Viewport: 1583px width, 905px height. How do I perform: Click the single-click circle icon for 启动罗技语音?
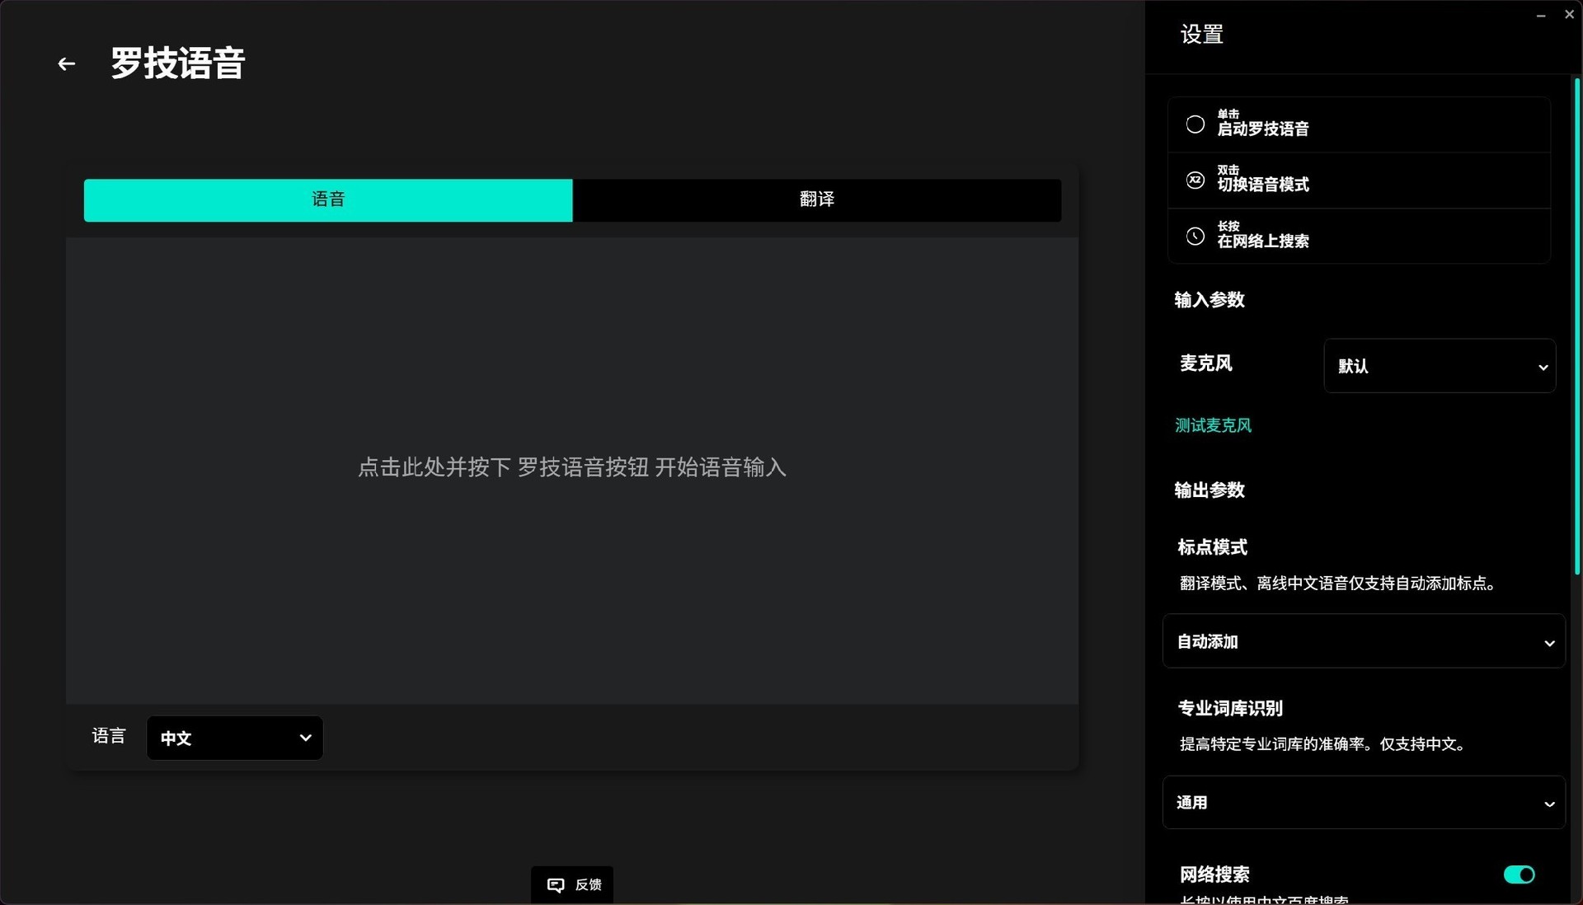1195,124
